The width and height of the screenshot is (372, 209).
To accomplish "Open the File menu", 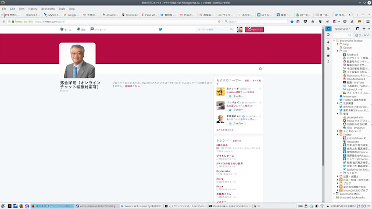I will tap(4, 9).
